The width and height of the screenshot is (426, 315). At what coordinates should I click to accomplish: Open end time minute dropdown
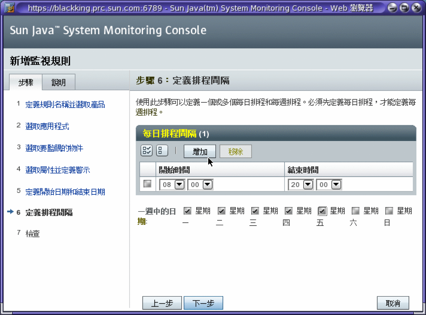[x=329, y=184]
